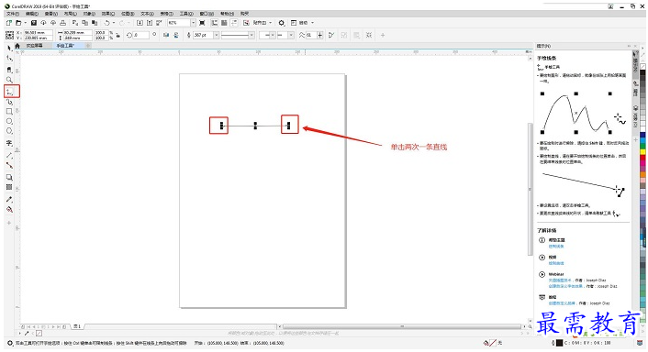Image resolution: width=648 pixels, height=352 pixels.
Task: Select the Interactive Fill tool
Action: pyautogui.click(x=9, y=210)
